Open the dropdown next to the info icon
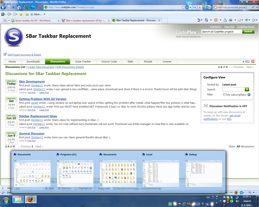The image size is (259, 207). [190, 7]
